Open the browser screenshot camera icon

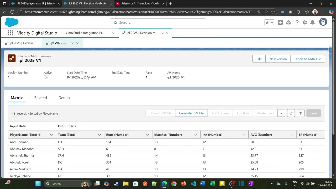290,12
